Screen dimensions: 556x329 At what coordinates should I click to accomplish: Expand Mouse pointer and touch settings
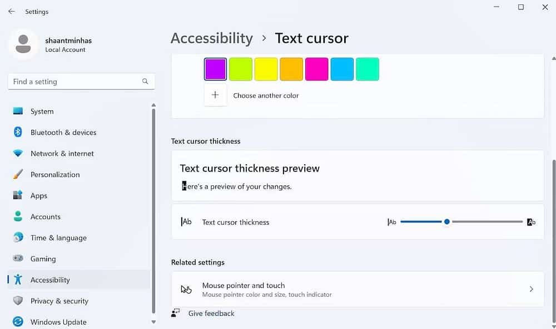pyautogui.click(x=358, y=289)
